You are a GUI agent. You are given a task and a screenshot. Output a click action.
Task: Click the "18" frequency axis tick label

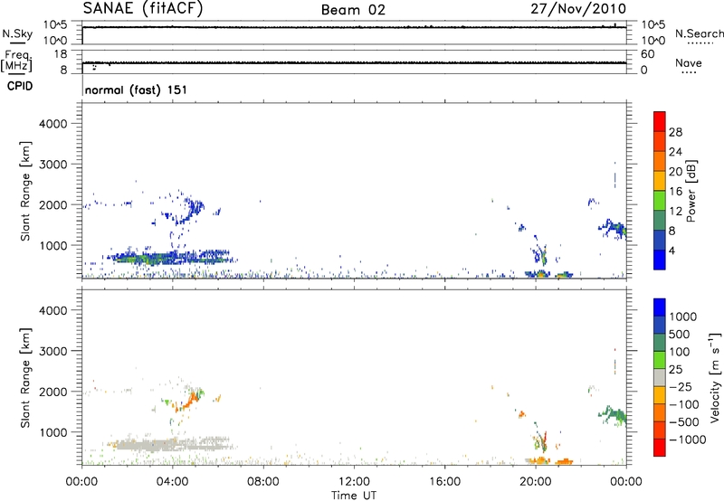(61, 54)
